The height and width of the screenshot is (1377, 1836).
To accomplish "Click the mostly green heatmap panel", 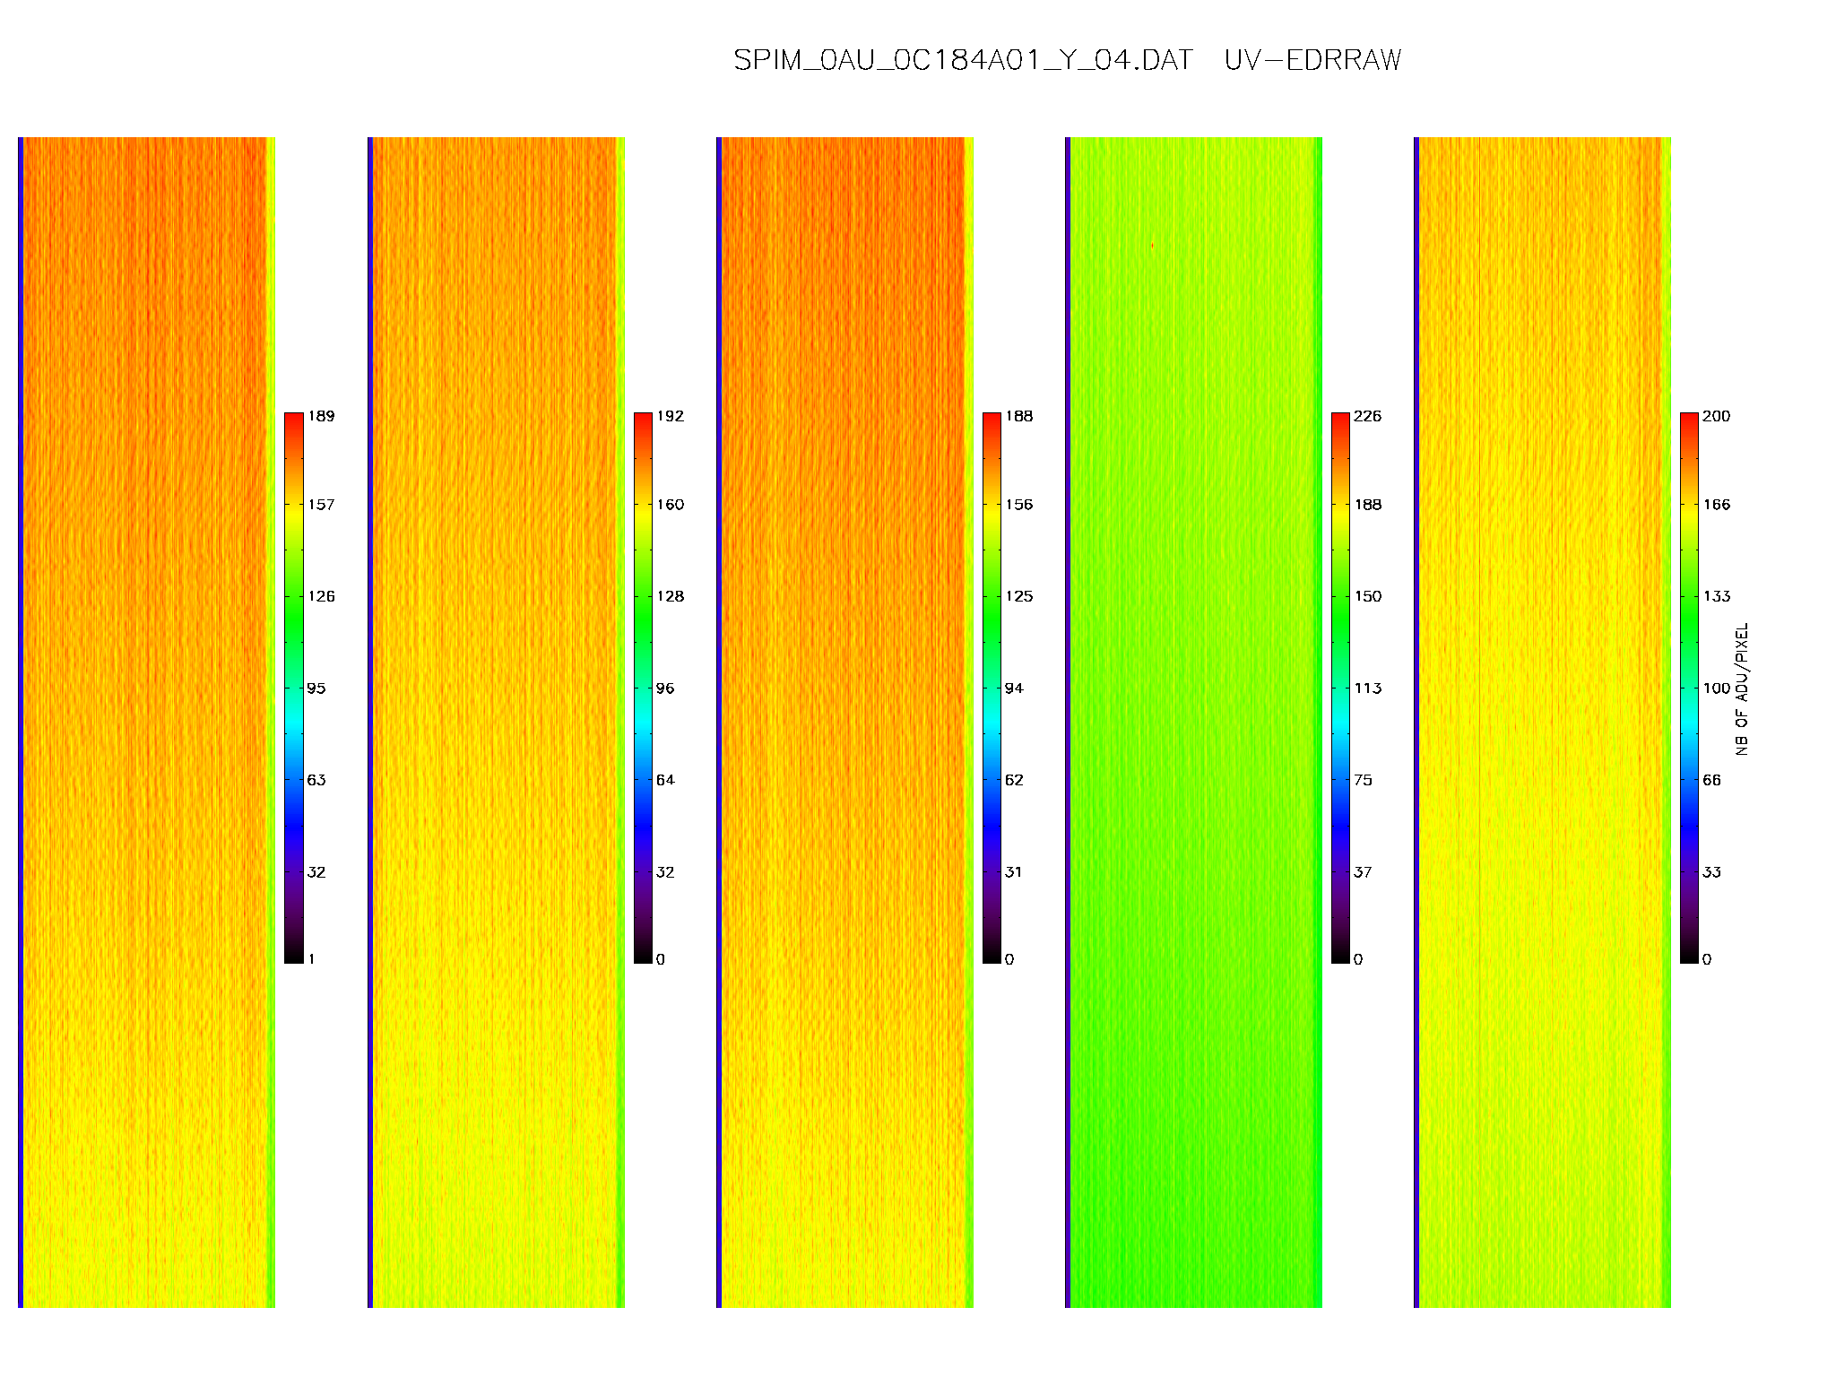I will tap(1193, 723).
